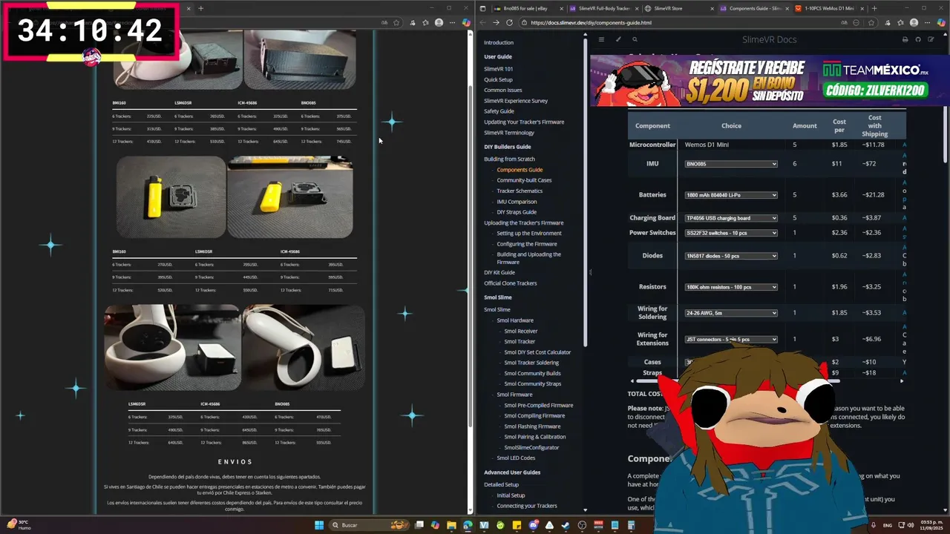Open Smol DIY Set Cost Calculator link
This screenshot has width=950, height=534.
point(537,352)
